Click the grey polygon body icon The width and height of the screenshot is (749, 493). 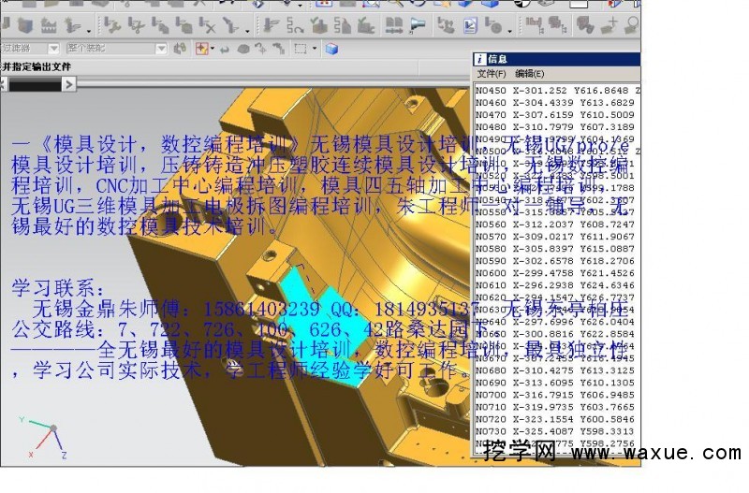[243, 49]
